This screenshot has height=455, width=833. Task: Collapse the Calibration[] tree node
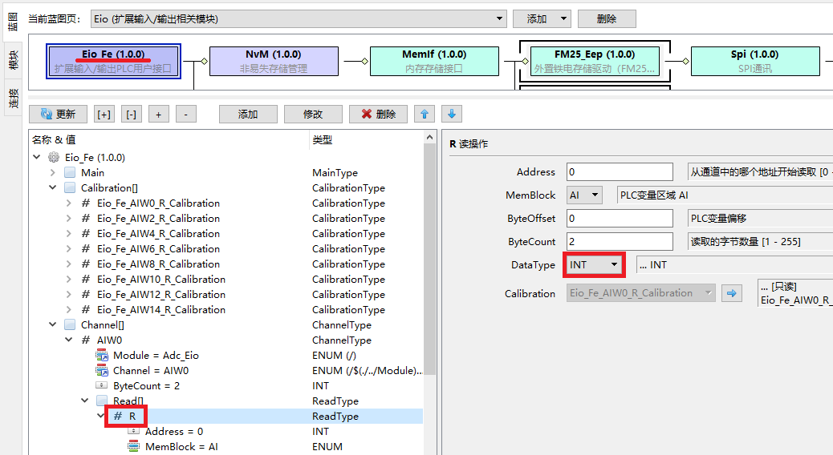click(x=53, y=188)
